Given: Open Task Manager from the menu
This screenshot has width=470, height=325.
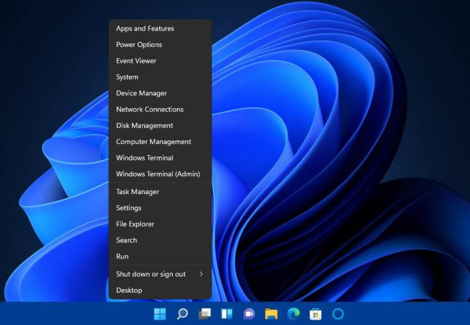Looking at the screenshot, I should [x=137, y=192].
